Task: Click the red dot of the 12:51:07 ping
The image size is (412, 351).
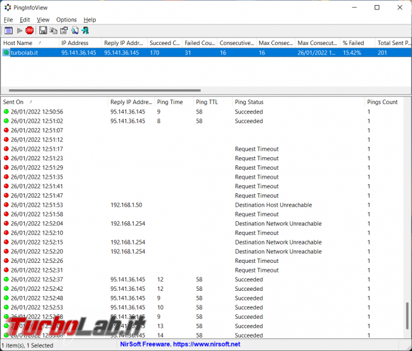Action: click(x=6, y=131)
